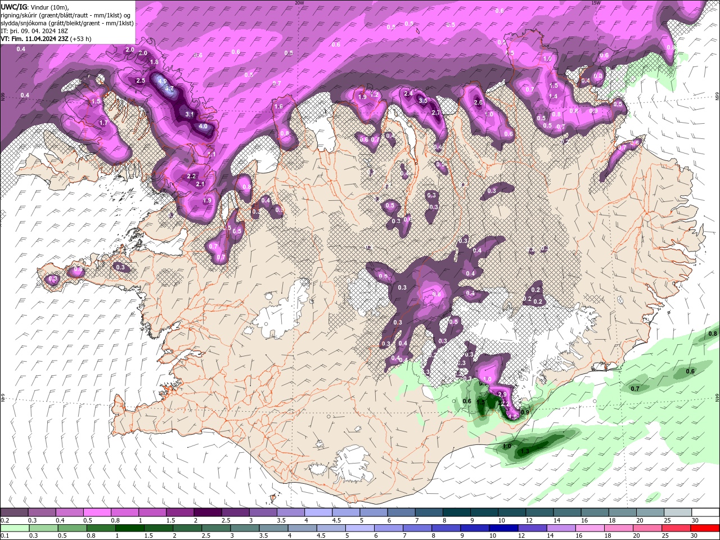This screenshot has height=540, width=720.
Task: Click the 2.4 snowfall value label
Action: (x=408, y=93)
